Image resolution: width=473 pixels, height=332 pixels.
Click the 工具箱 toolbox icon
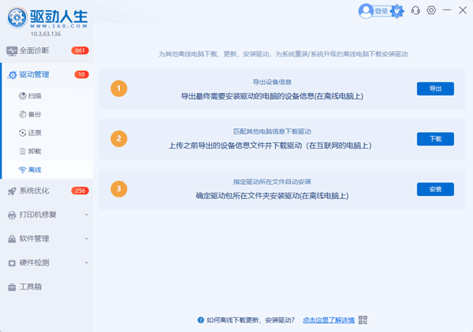click(x=12, y=287)
